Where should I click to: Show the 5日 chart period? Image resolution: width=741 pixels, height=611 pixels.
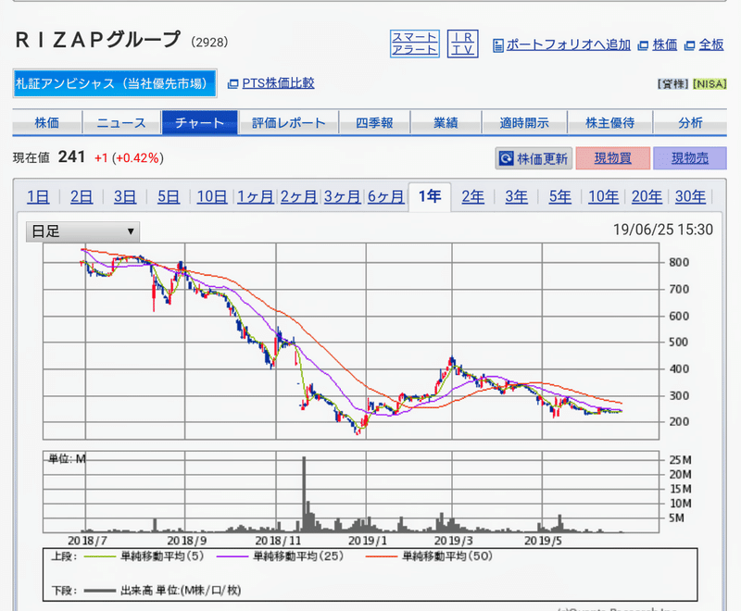click(169, 196)
